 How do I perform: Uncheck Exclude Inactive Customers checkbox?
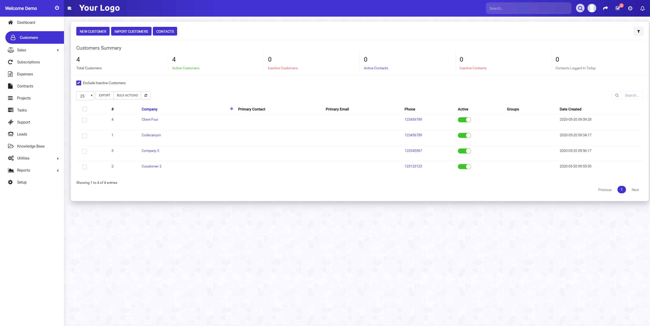(79, 83)
